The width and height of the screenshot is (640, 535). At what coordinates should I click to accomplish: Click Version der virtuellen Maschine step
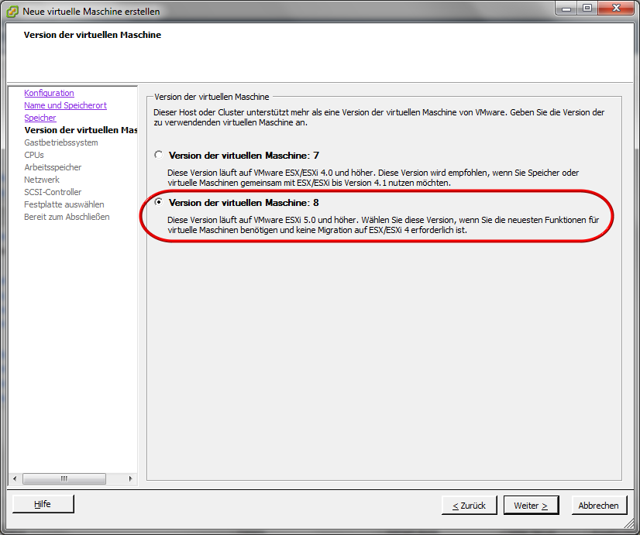(80, 130)
